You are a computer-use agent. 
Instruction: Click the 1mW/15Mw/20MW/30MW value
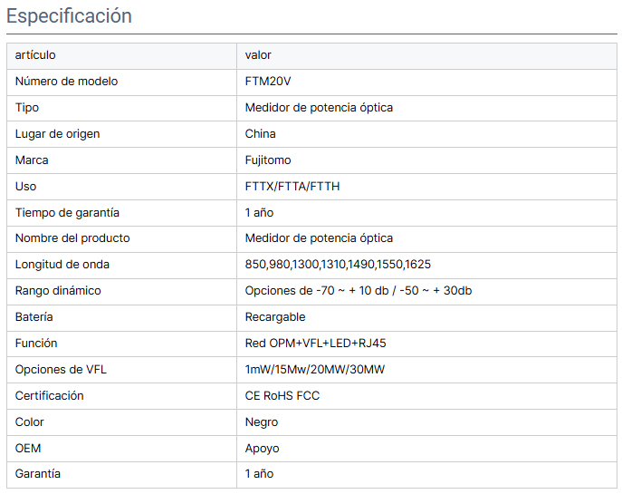315,370
